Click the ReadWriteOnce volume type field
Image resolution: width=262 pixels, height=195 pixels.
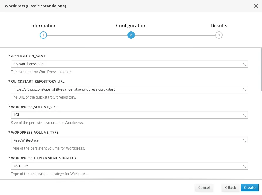[x=123, y=140]
